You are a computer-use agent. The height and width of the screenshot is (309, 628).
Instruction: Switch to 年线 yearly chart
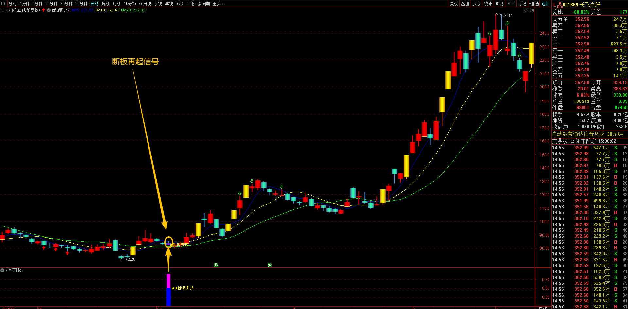pyautogui.click(x=169, y=4)
